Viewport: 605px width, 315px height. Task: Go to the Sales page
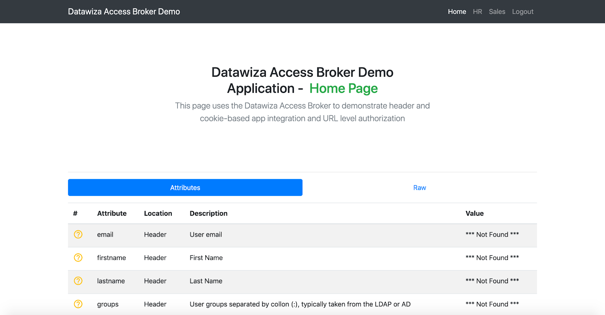(x=497, y=12)
